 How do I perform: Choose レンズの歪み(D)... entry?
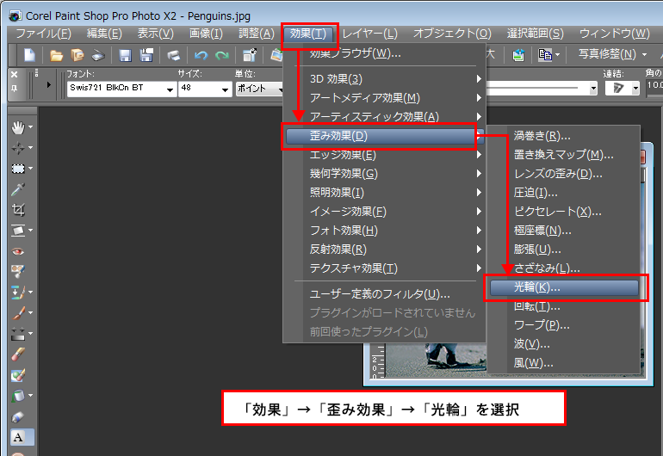[x=565, y=174]
